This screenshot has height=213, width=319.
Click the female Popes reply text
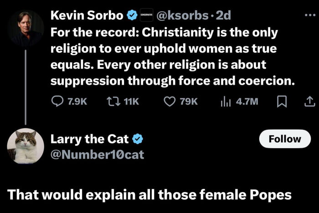(149, 194)
